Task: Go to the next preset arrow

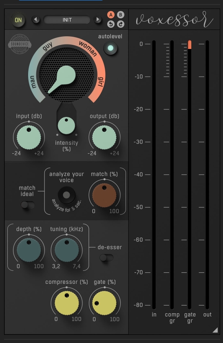Action: coord(97,20)
